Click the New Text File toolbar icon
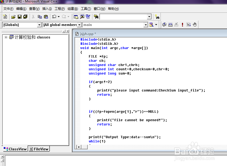 5,17
